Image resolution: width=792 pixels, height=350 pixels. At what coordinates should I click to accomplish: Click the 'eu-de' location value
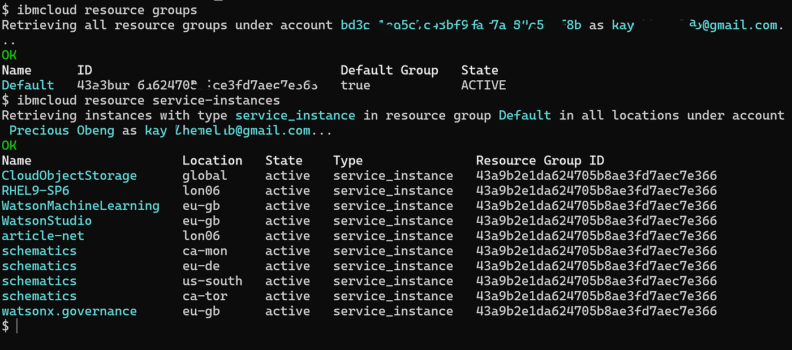[x=201, y=266]
